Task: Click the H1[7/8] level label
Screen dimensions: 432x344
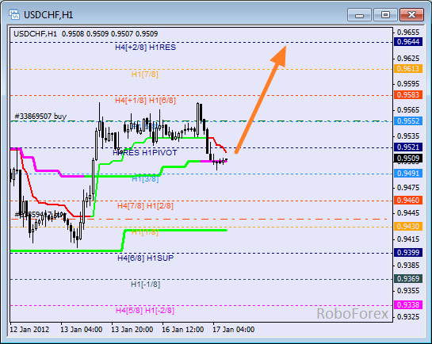Action: 145,74
